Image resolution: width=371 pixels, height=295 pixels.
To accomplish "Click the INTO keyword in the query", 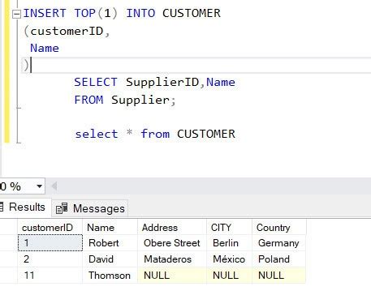I will (x=140, y=13).
